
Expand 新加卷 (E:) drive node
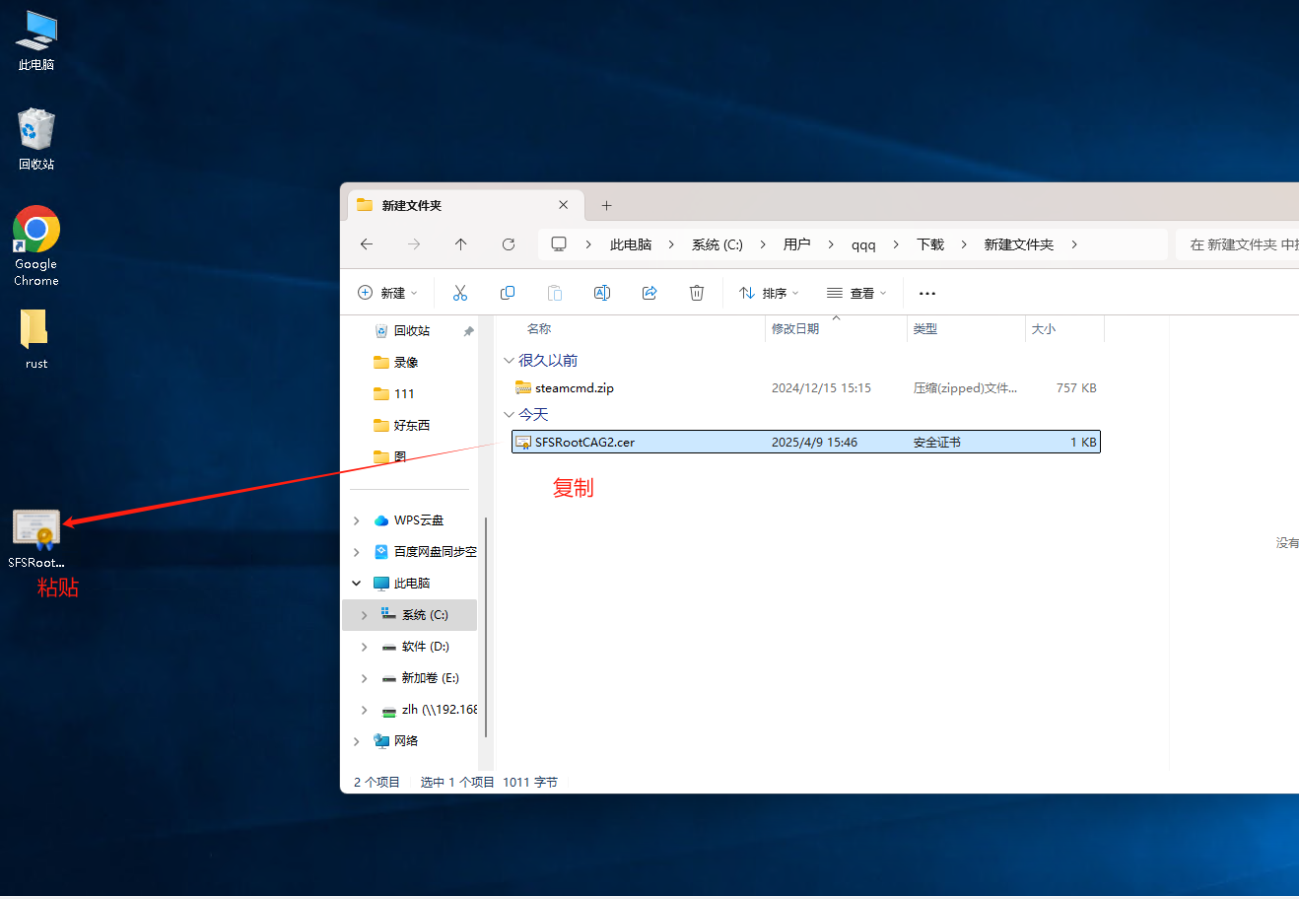[x=365, y=678]
